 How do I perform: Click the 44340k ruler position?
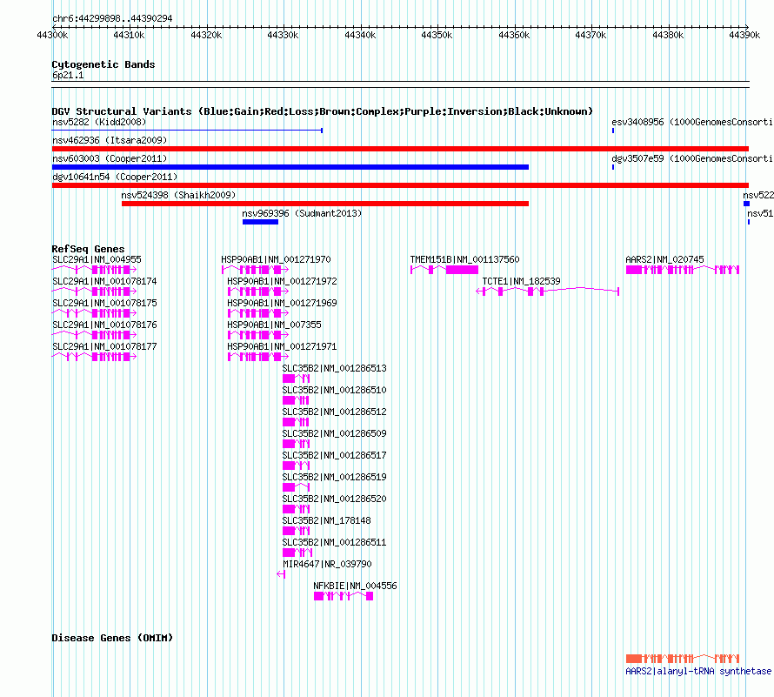[x=360, y=35]
